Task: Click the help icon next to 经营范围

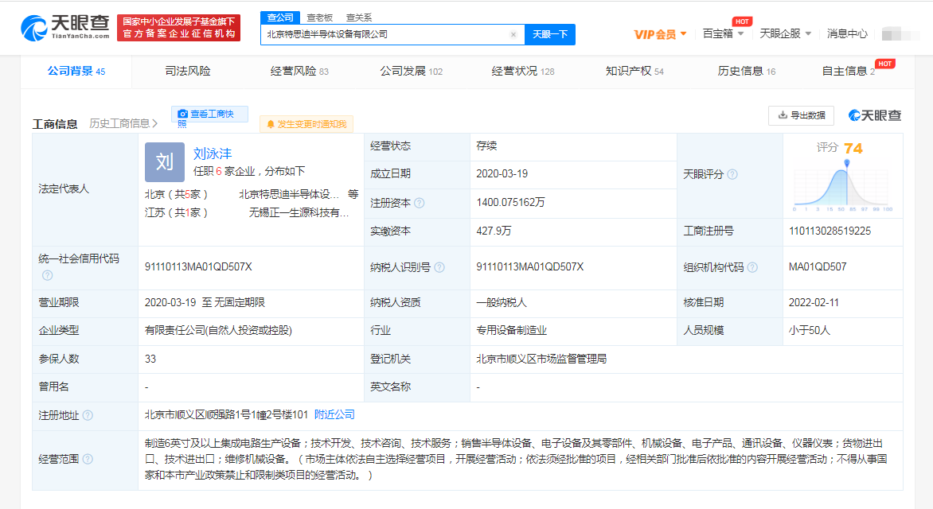Action: click(88, 459)
